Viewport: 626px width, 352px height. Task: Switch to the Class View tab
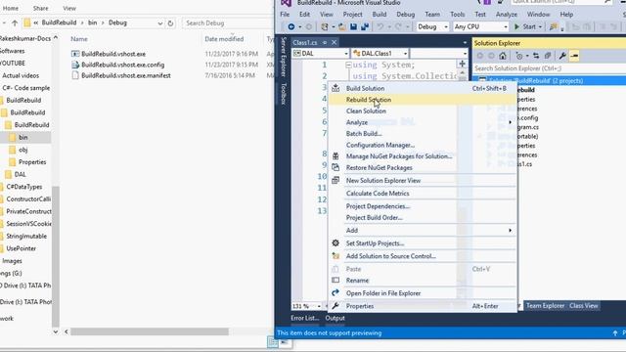pos(584,306)
